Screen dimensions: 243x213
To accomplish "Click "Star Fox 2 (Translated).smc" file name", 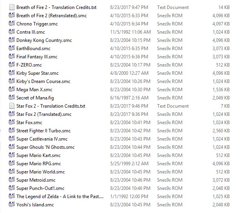I will pyautogui.click(x=44, y=114).
